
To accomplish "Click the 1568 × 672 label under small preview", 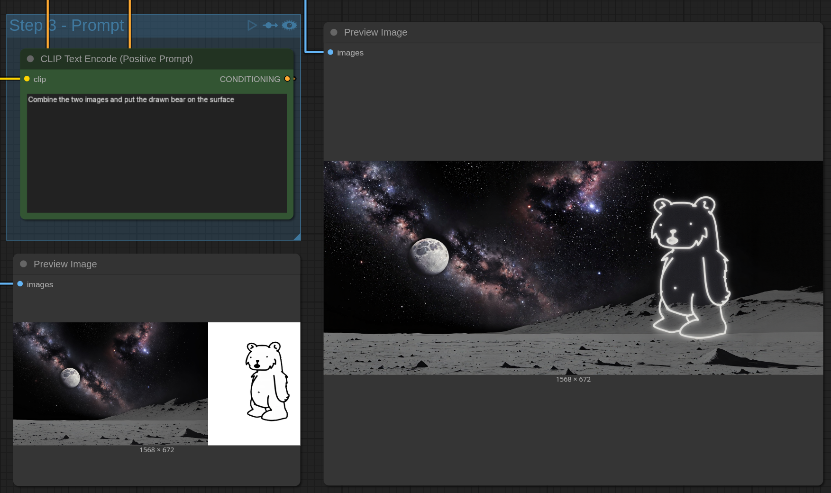I will tap(157, 450).
